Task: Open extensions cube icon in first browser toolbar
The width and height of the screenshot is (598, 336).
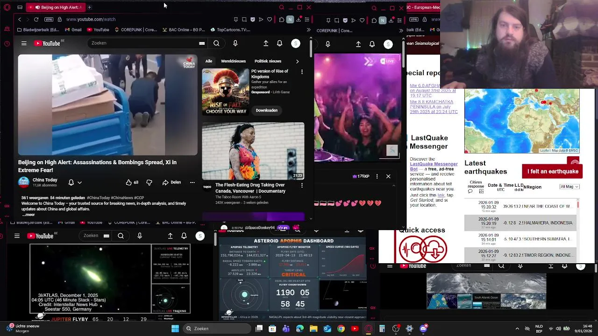Action: click(x=281, y=20)
